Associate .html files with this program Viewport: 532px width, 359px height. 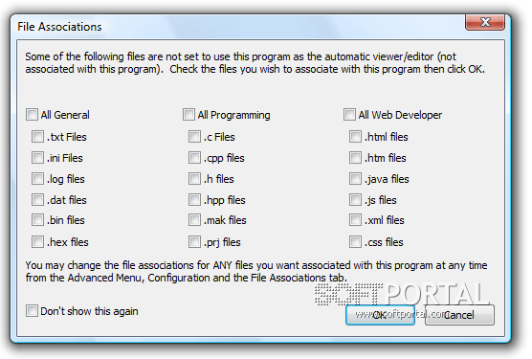coord(356,137)
